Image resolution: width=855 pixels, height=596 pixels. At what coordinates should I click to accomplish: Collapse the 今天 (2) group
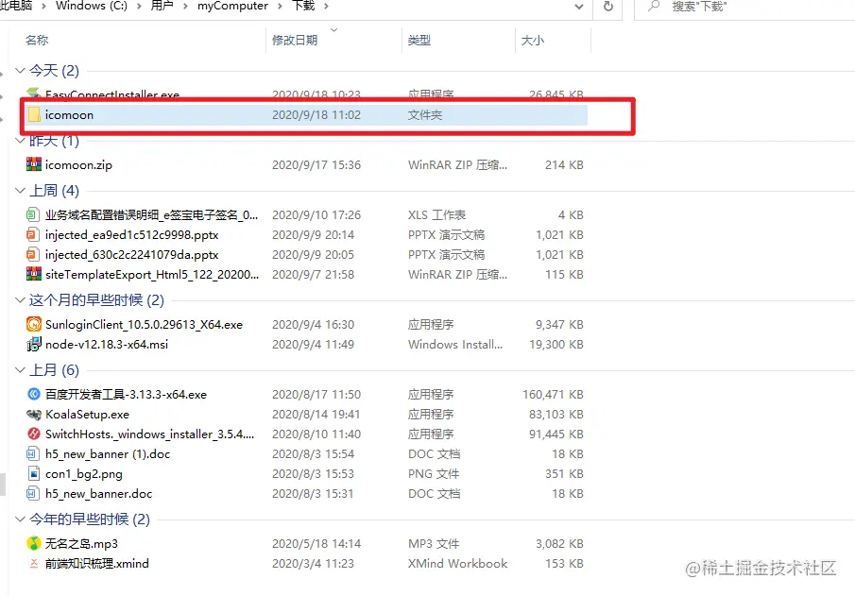(x=20, y=70)
